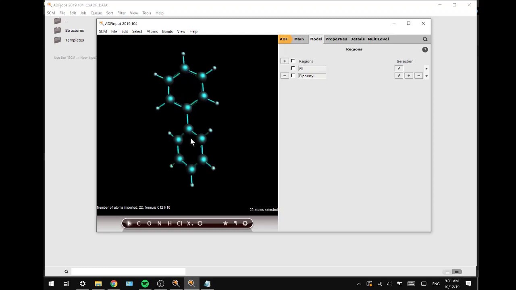Screen dimensions: 516x290
Task: Switch to the Details tab
Action: [357, 39]
